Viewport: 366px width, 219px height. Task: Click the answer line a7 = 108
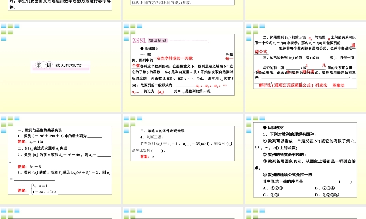point(30,142)
